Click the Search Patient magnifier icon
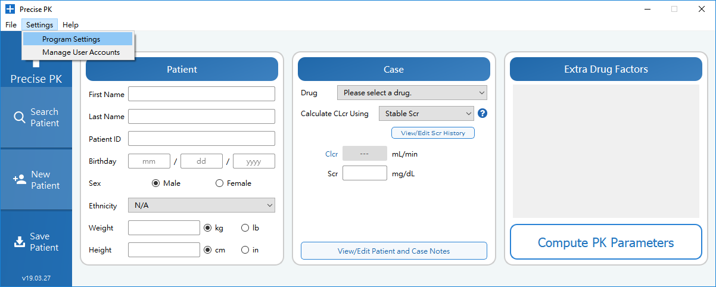716x287 pixels. tap(19, 117)
